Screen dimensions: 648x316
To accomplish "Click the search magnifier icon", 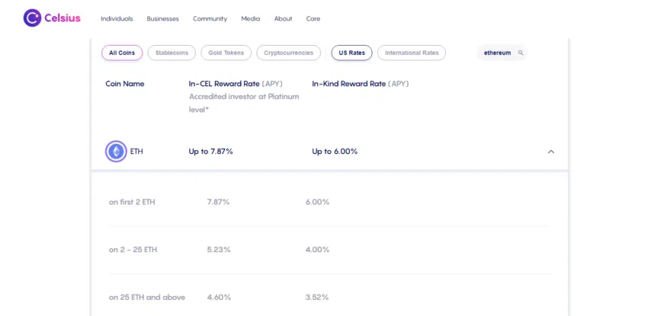I will click(x=521, y=53).
